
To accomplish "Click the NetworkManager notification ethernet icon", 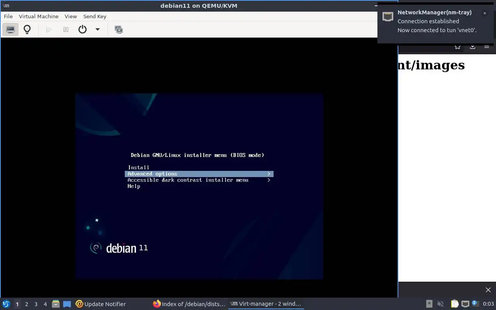I will point(387,16).
